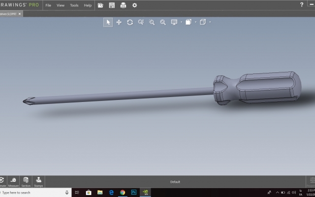The width and height of the screenshot is (315, 197).
Task: Expand the monitor display style dropdown arrow
Action: point(181,22)
